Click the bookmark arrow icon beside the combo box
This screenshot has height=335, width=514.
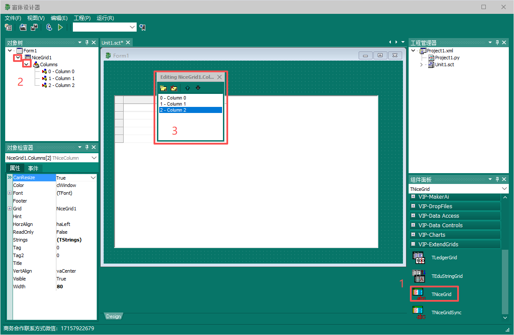[x=142, y=27]
